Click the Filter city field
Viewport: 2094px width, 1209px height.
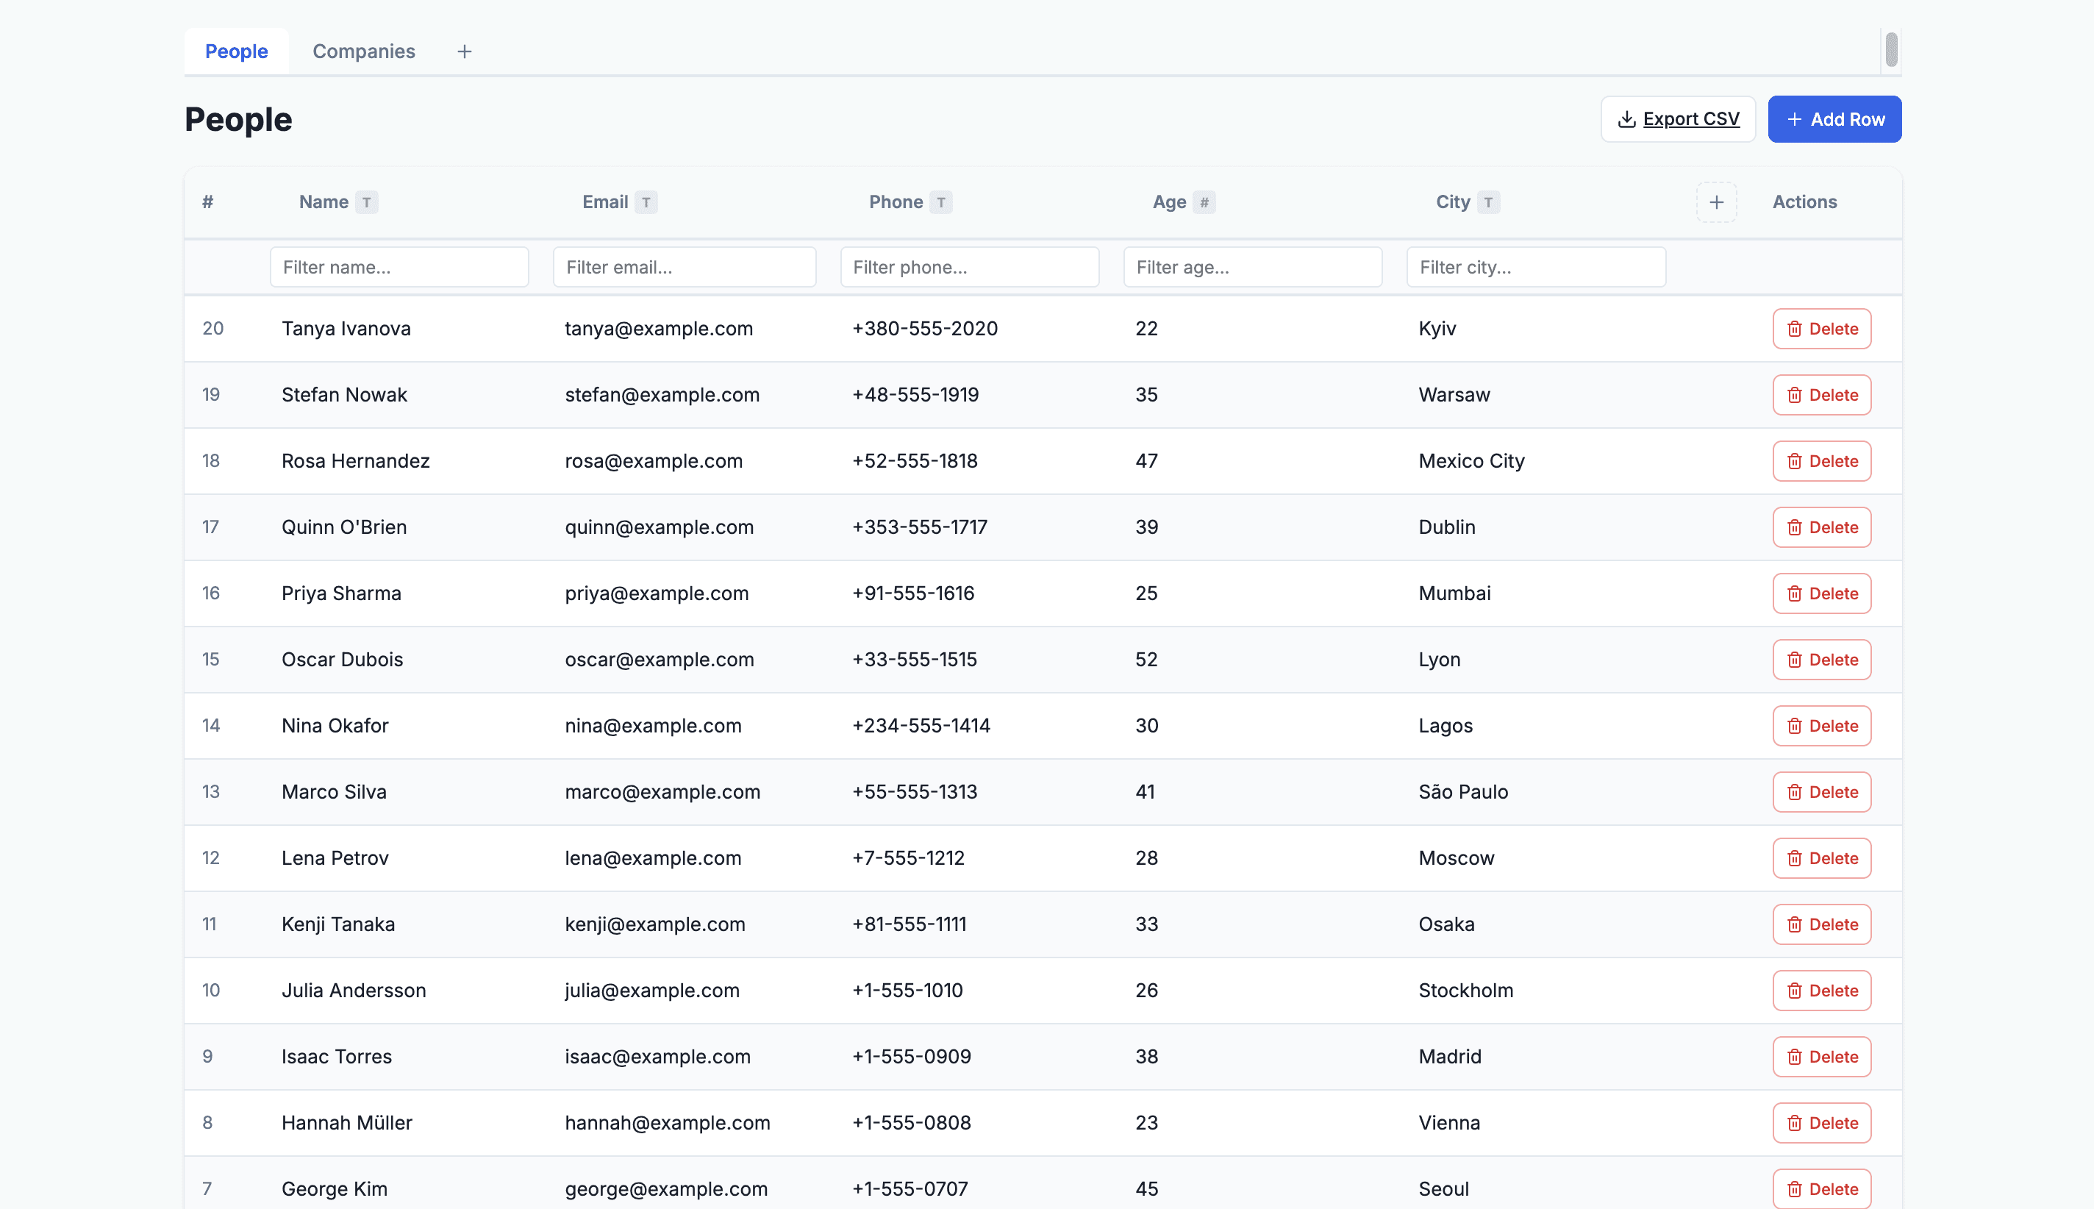pyautogui.click(x=1535, y=268)
